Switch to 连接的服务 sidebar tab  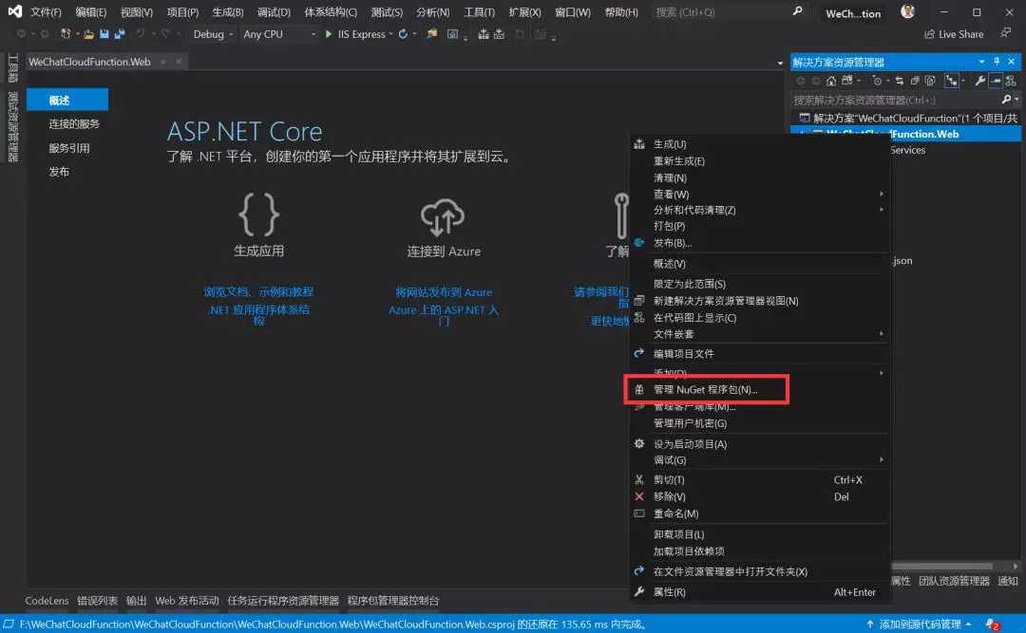(74, 123)
